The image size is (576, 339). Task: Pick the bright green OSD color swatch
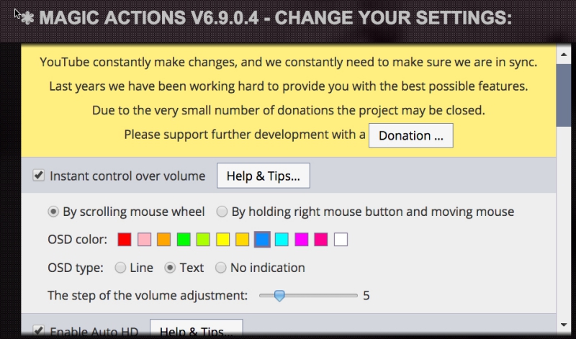(x=184, y=239)
